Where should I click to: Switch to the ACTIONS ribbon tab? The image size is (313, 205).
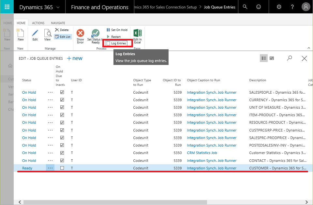[x=38, y=23]
